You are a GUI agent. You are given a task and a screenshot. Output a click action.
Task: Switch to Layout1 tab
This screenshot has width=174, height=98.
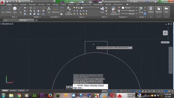(13, 90)
